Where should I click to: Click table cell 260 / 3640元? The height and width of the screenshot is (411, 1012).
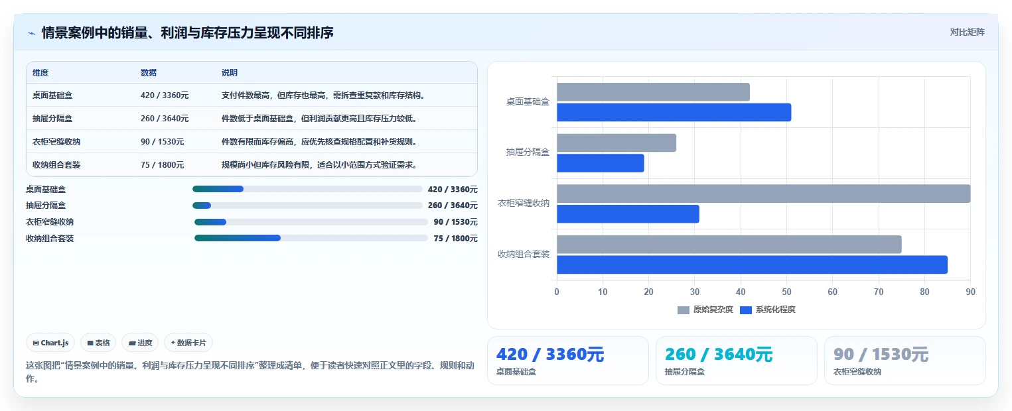pyautogui.click(x=165, y=119)
